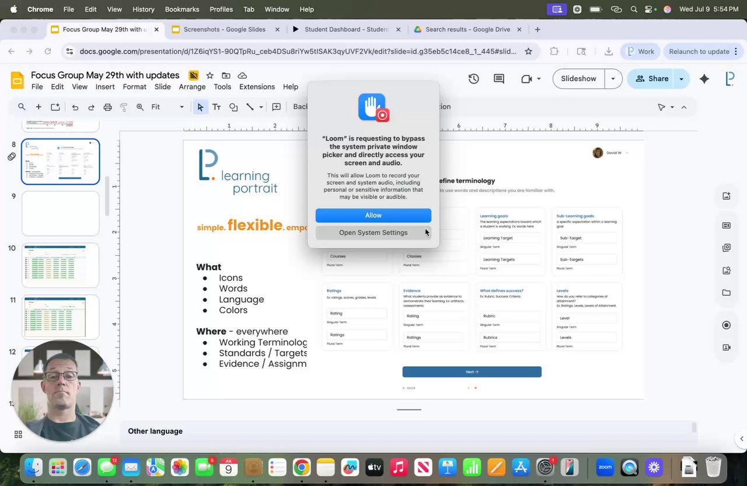This screenshot has height=486, width=747.
Task: Open the Extensions menu
Action: click(257, 86)
